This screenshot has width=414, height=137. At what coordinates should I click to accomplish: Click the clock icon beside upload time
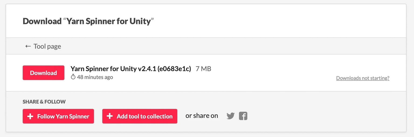[x=73, y=77]
